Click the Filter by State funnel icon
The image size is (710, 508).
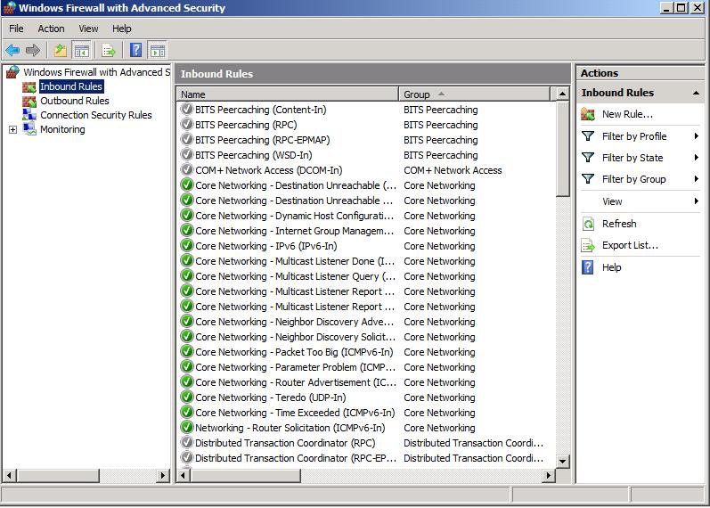[588, 157]
